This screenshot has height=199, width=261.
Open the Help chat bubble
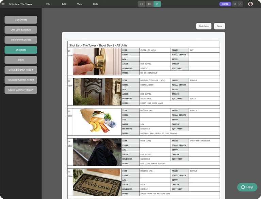247,187
